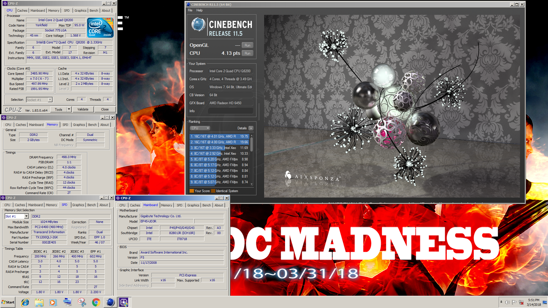
Task: Open the Socket #1 selection dropdown
Action: tap(50, 100)
